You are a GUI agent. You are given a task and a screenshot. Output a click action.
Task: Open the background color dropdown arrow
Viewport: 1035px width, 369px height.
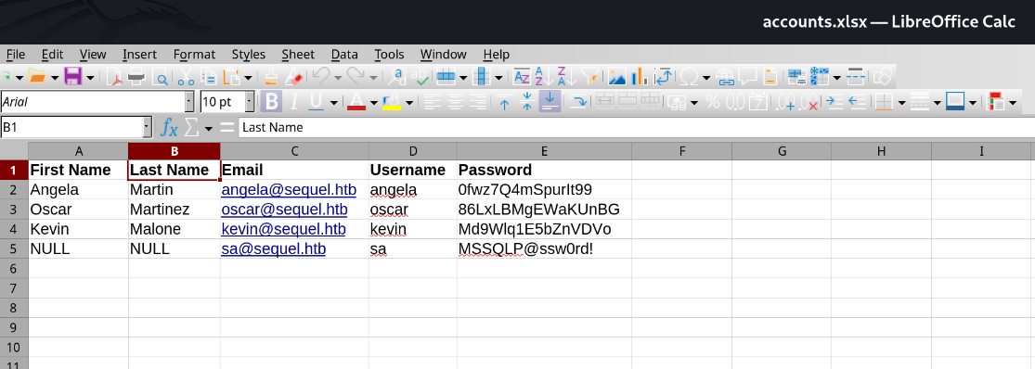pos(409,102)
